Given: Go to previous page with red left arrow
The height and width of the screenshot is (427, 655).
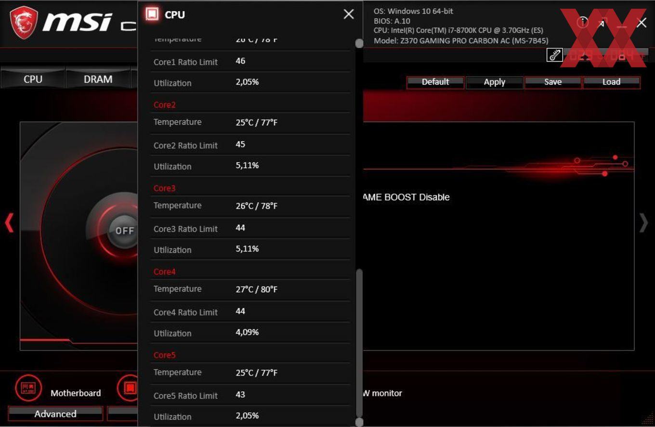Looking at the screenshot, I should pyautogui.click(x=9, y=223).
